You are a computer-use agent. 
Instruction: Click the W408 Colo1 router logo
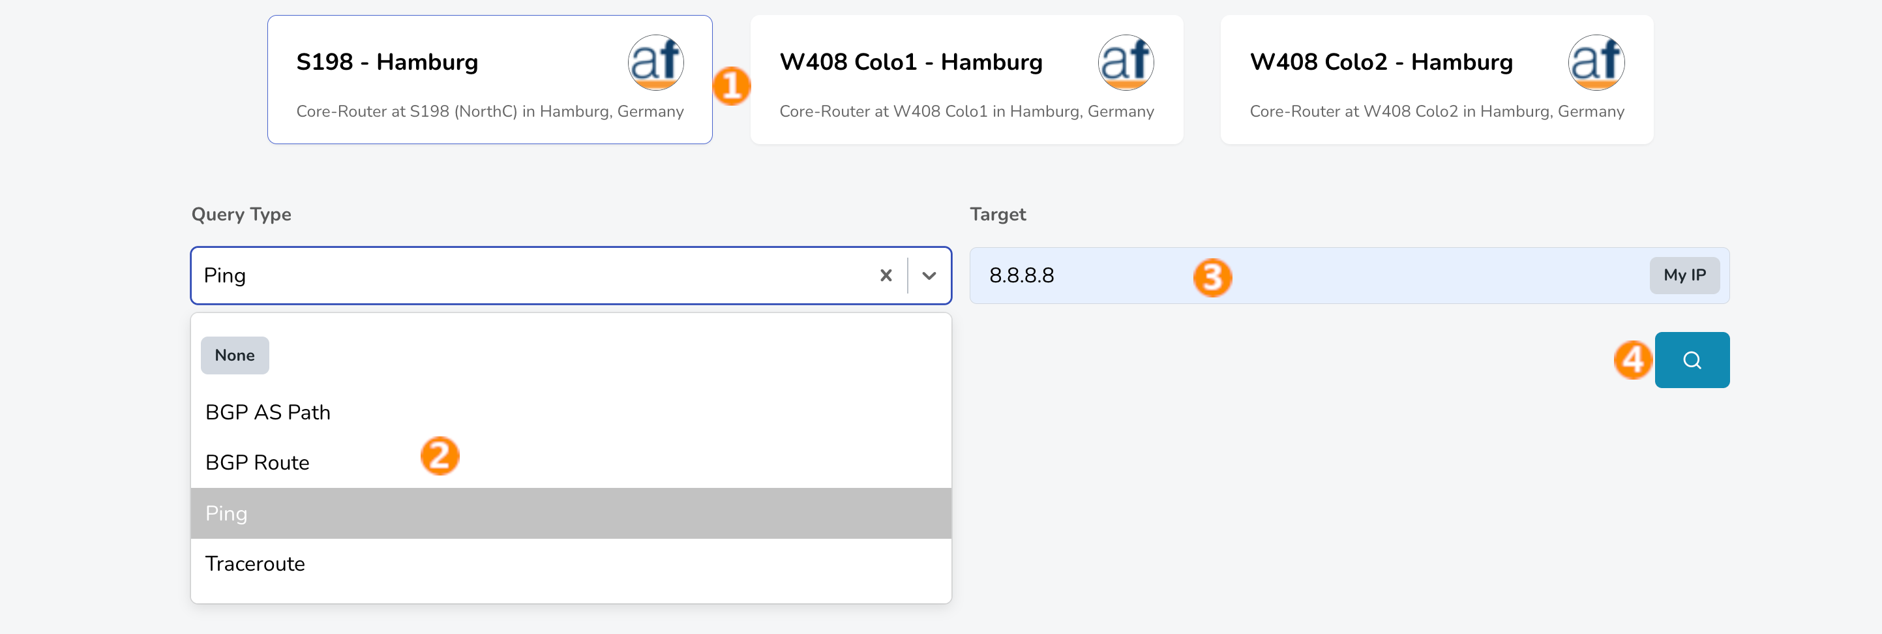click(x=1125, y=63)
